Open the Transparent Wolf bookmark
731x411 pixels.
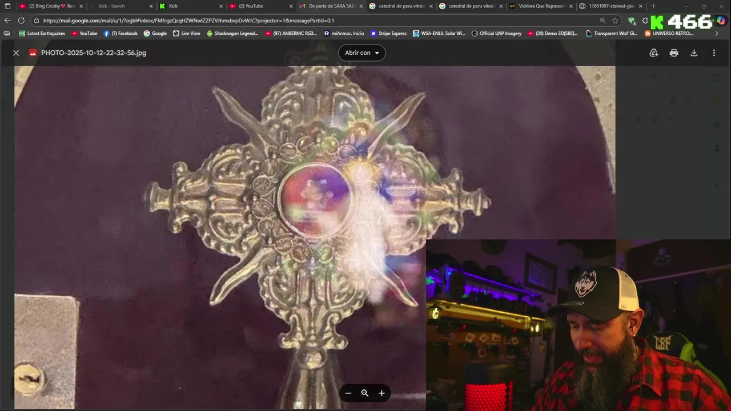(612, 33)
